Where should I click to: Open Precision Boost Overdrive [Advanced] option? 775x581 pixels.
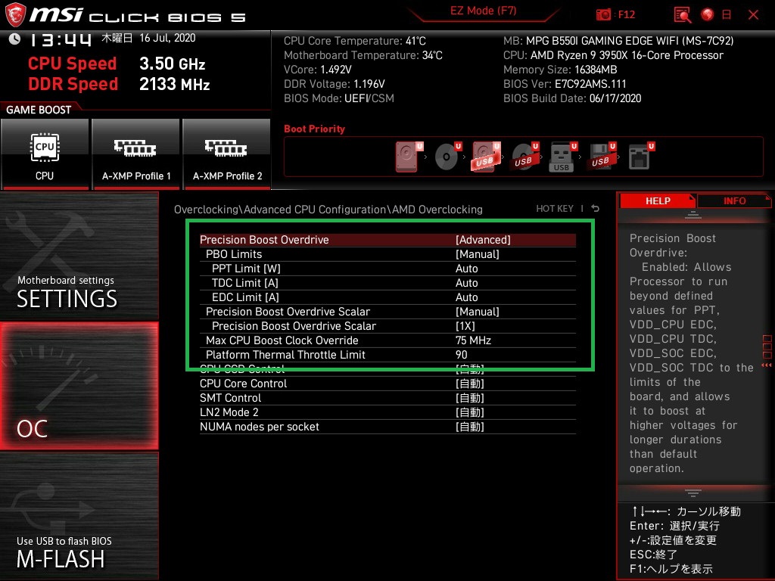pos(483,240)
